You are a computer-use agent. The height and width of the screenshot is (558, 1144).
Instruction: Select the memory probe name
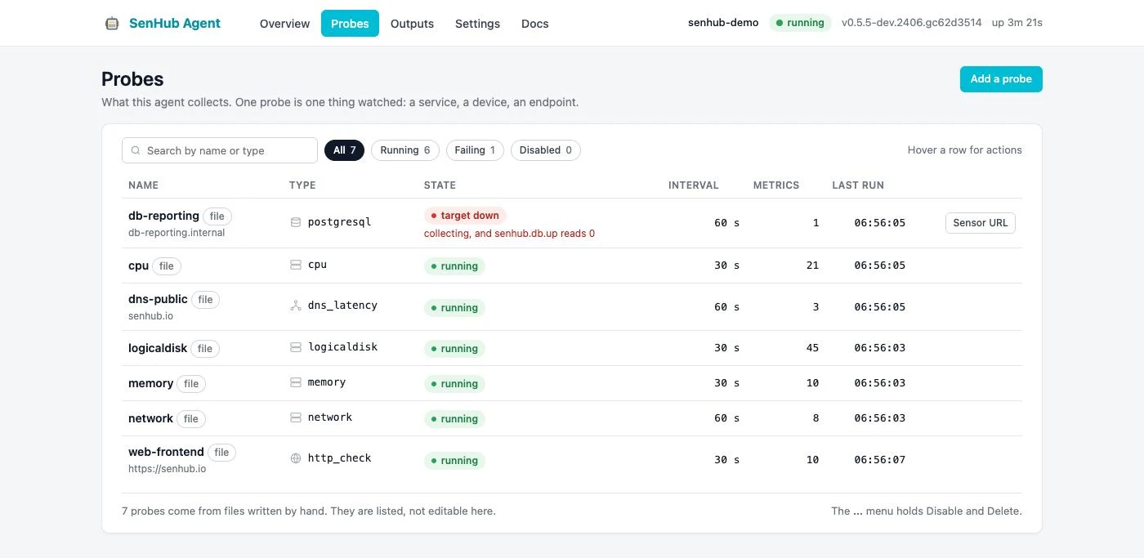pyautogui.click(x=151, y=383)
